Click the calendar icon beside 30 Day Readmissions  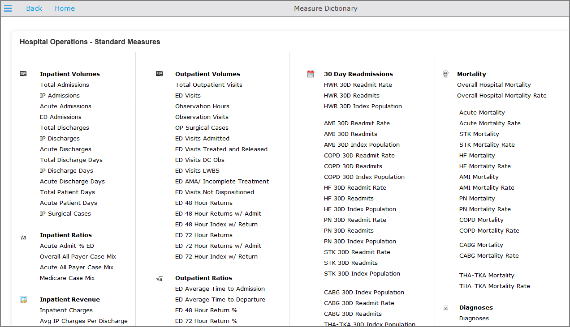click(311, 73)
